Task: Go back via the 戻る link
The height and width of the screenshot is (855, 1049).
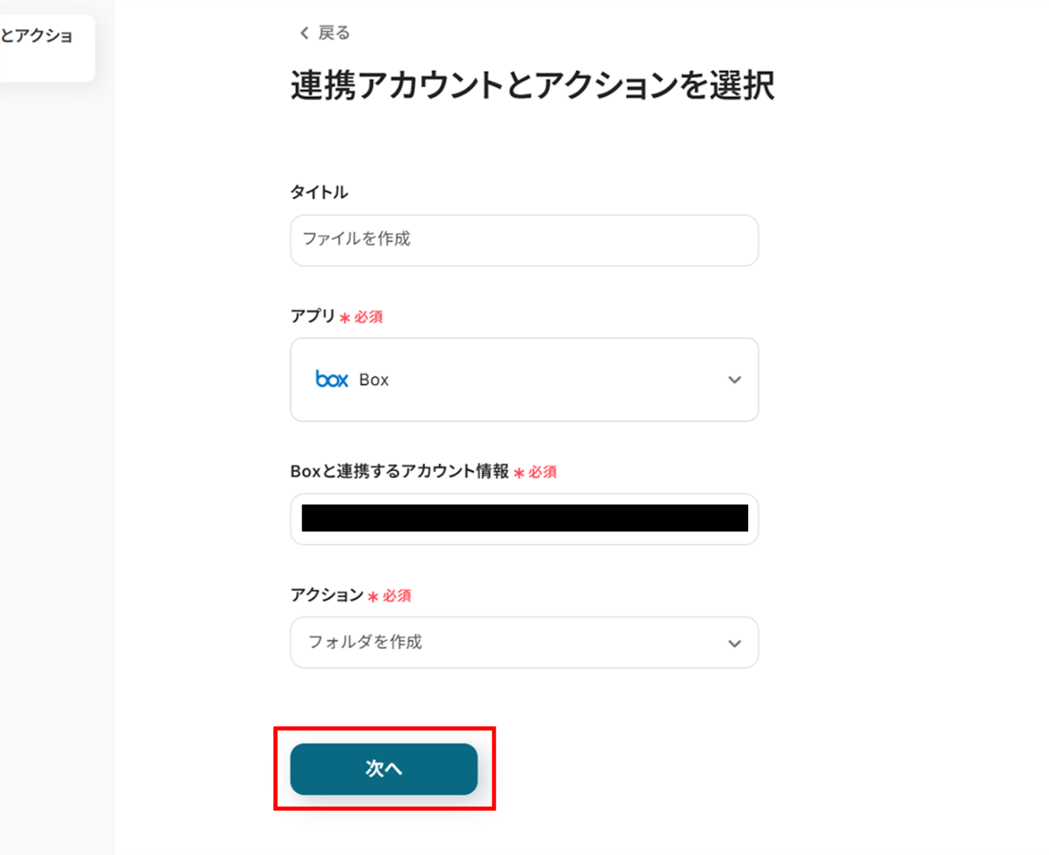Action: pos(334,33)
